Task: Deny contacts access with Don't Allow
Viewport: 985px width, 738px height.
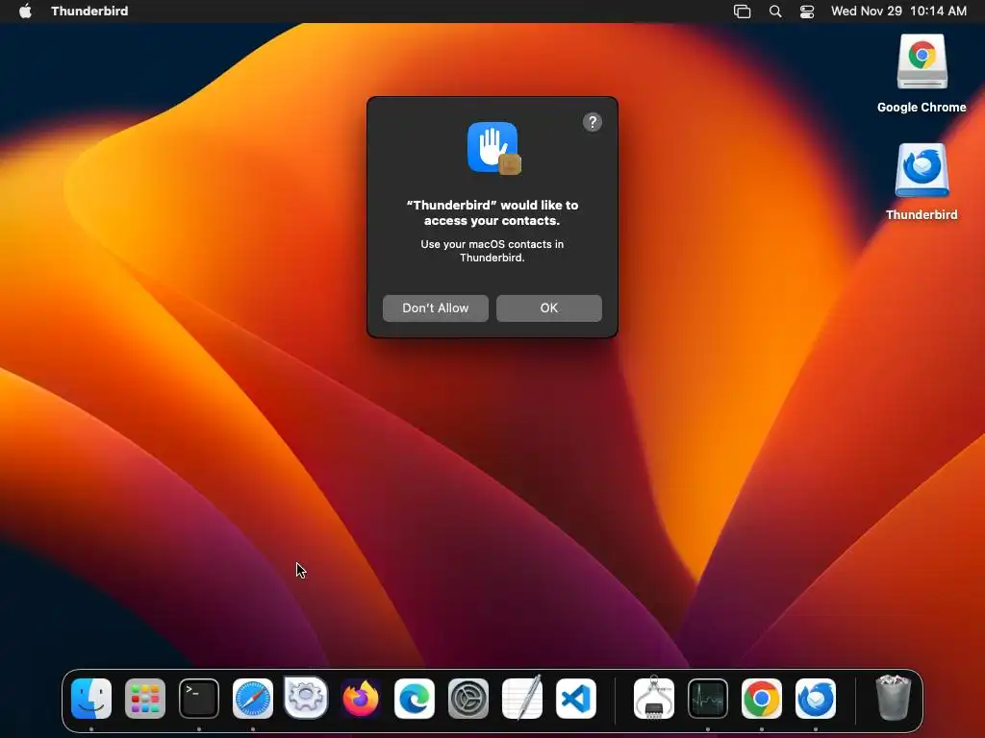Action: [436, 308]
